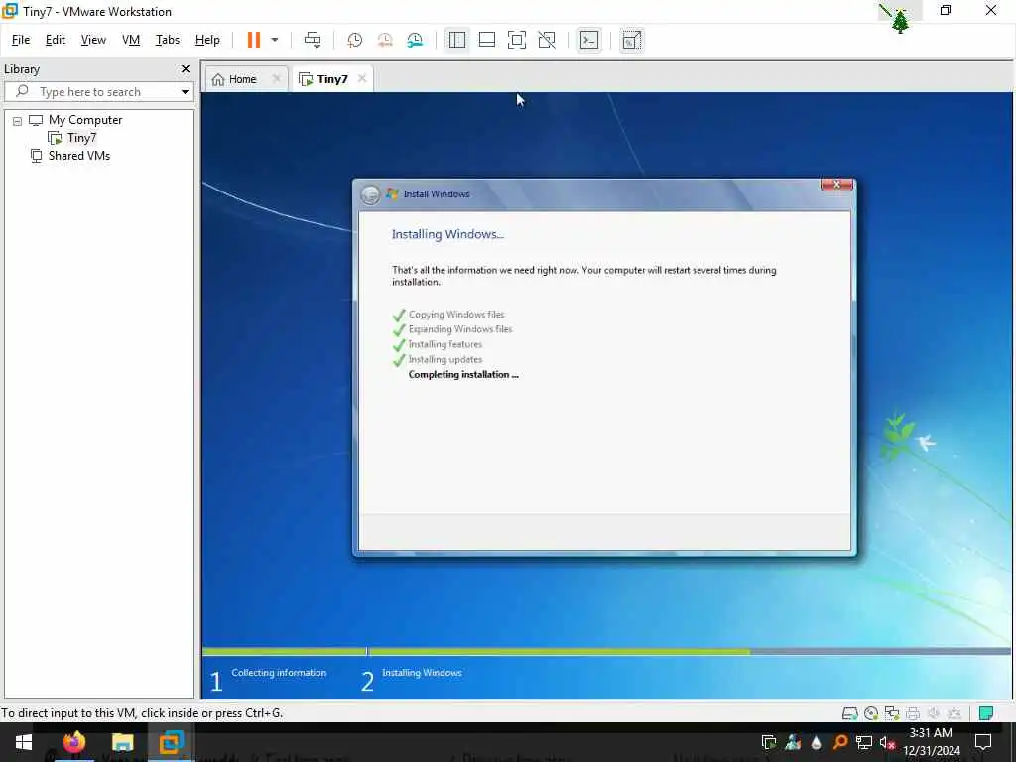Open the snapshot manager
Image resolution: width=1016 pixels, height=762 pixels.
pyautogui.click(x=415, y=40)
